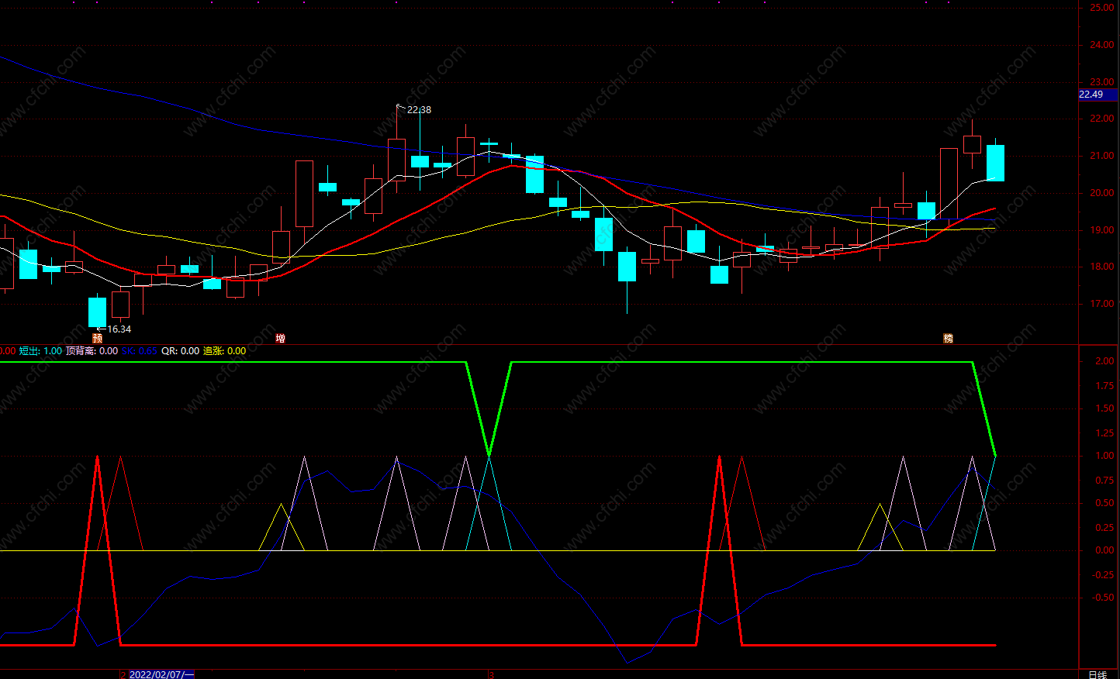Click the month 3 axis marker
1120x679 pixels.
point(491,674)
